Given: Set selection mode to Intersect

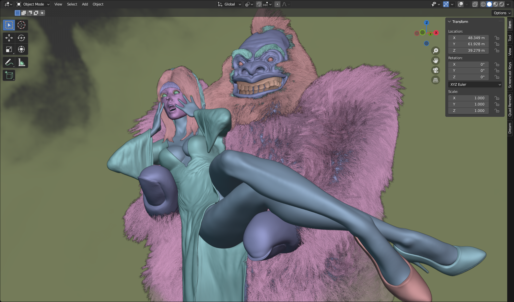Looking at the screenshot, I should [42, 13].
